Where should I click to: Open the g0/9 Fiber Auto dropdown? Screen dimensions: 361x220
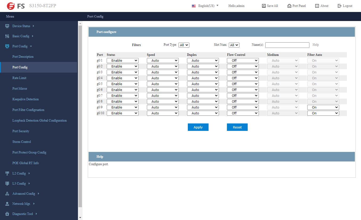[x=323, y=107]
